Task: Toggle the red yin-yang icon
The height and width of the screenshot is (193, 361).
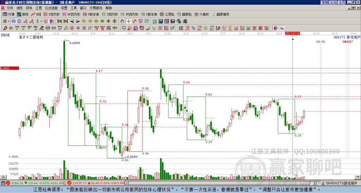Action: click(x=276, y=28)
